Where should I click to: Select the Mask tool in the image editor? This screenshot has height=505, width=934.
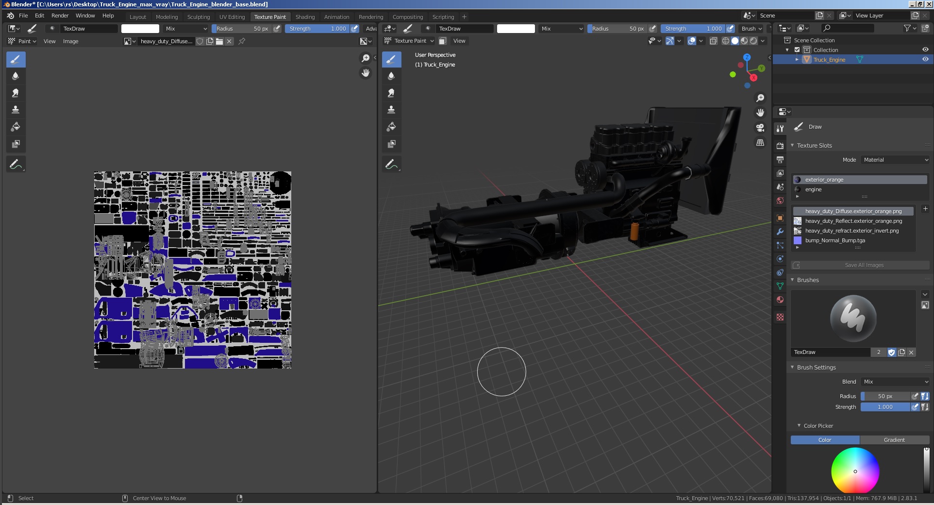point(16,144)
